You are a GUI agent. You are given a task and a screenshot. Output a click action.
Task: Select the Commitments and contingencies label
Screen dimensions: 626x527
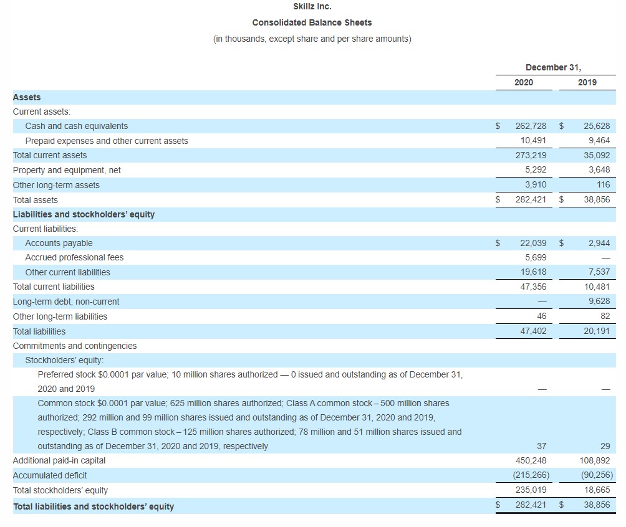coord(75,346)
